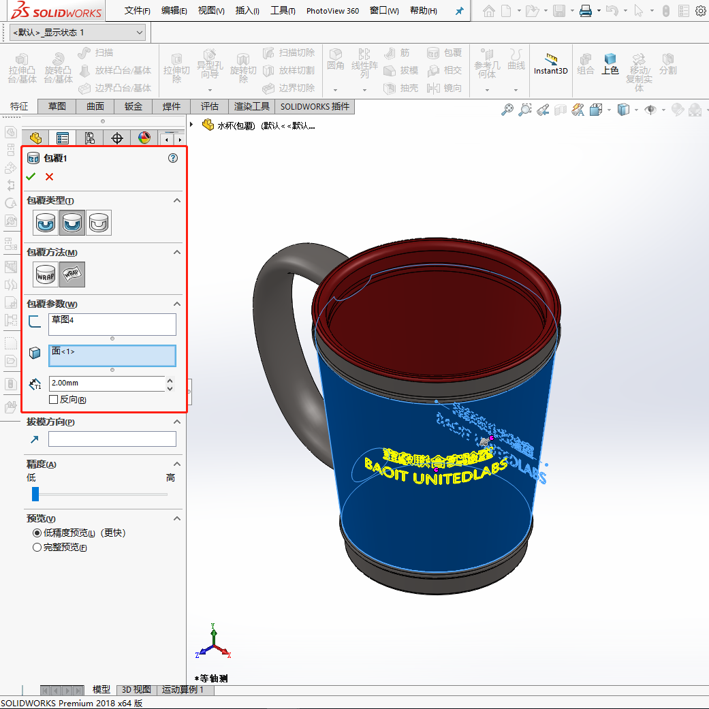The image size is (709, 709).
Task: Click the zoom to fit magnifier icon
Action: 507,110
